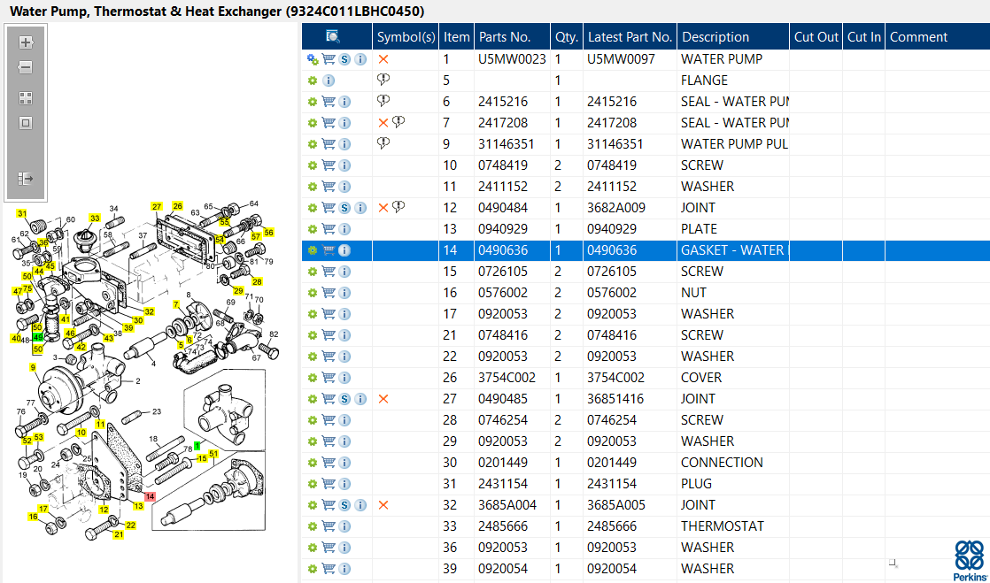Open info for WATER PUMP item 1
990x583 pixels.
(360, 59)
